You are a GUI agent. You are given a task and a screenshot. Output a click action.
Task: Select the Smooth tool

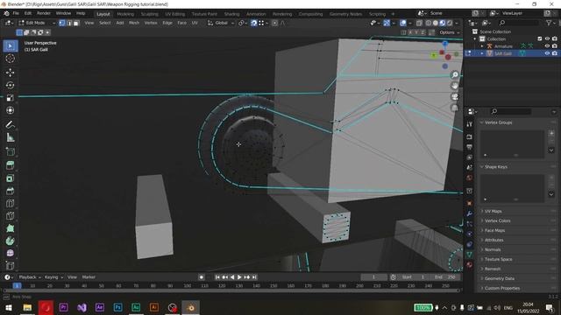(10, 253)
